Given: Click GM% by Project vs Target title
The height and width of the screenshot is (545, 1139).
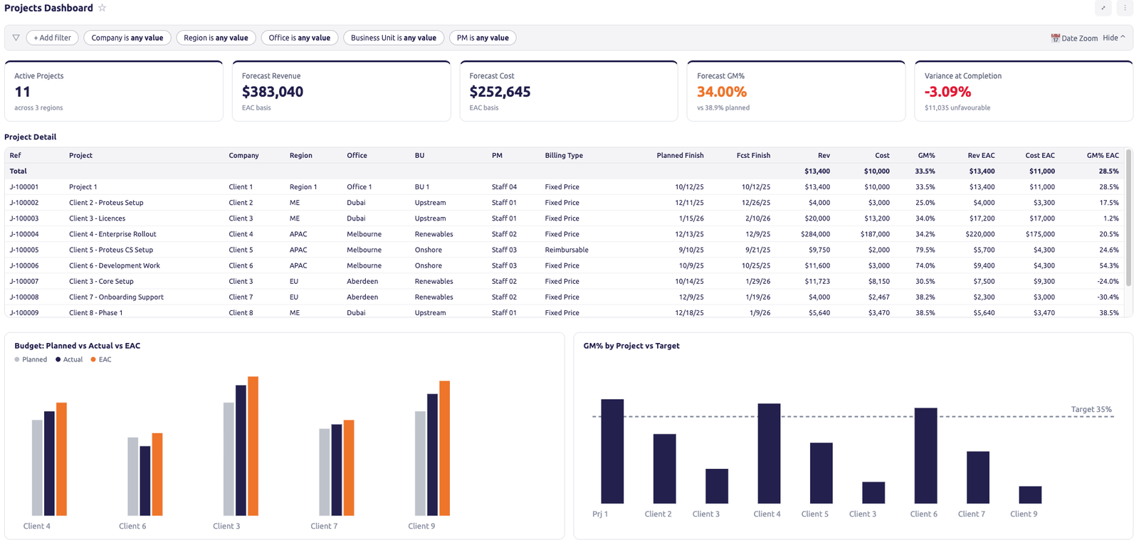Looking at the screenshot, I should pos(631,346).
